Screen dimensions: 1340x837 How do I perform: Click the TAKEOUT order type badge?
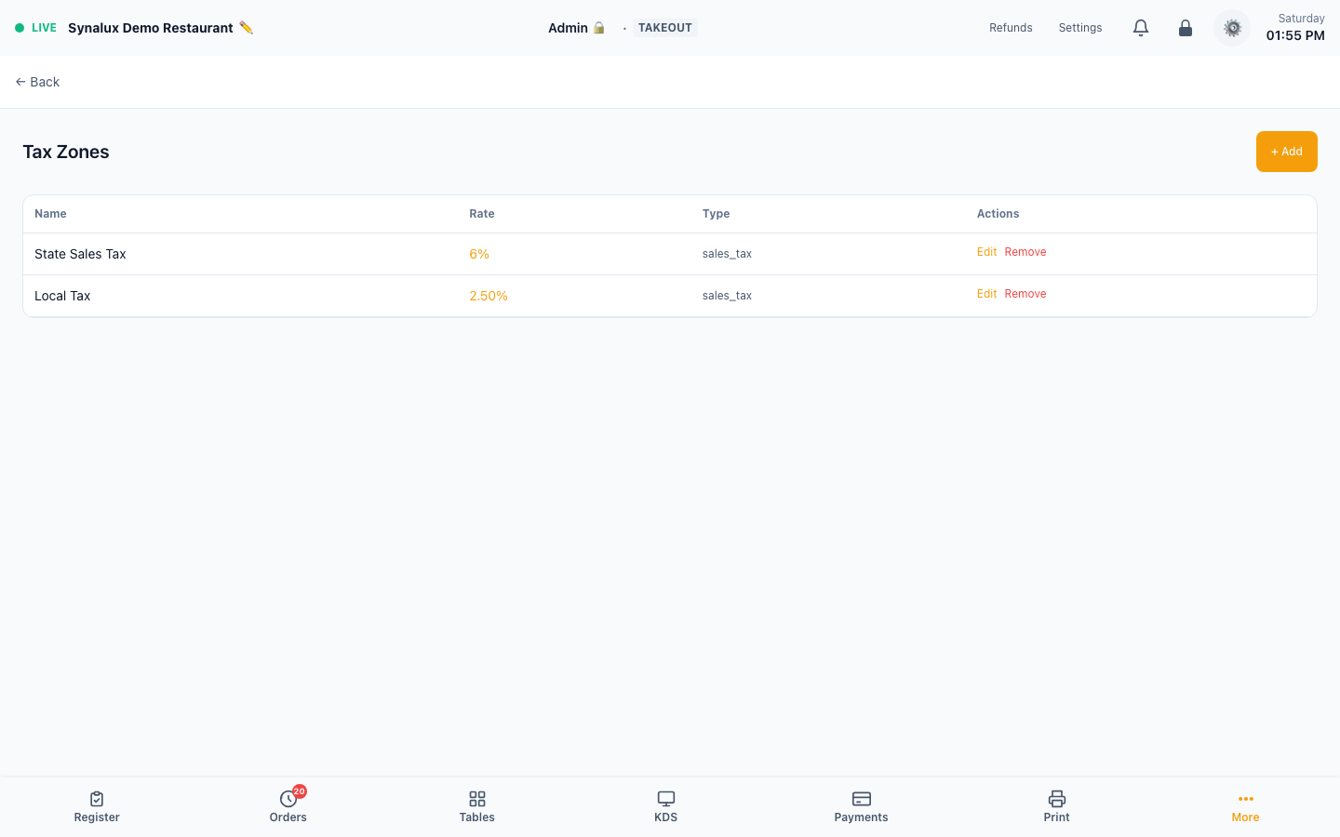click(x=665, y=28)
